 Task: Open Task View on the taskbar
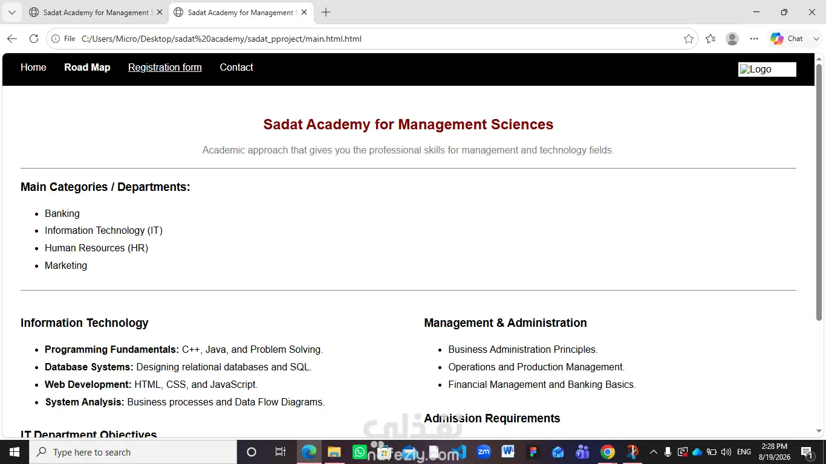tap(281, 452)
